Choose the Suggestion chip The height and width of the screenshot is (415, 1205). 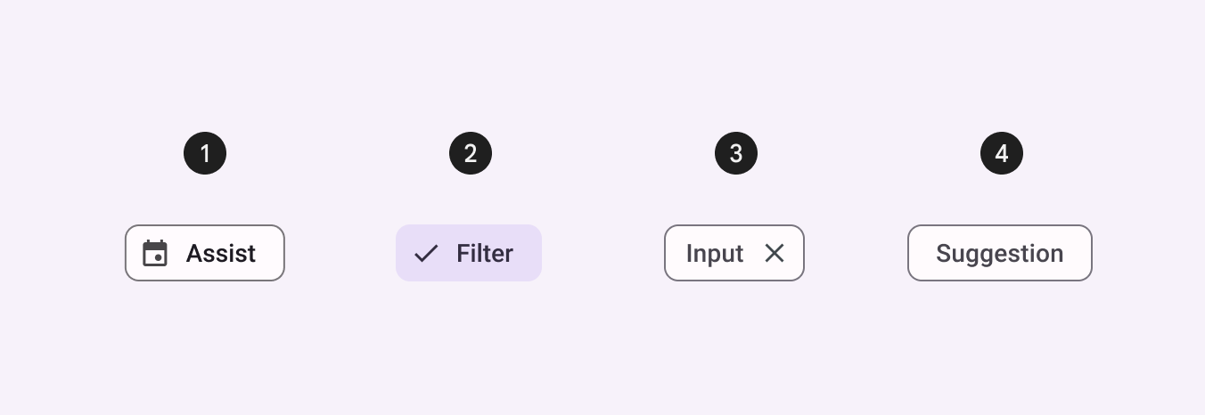[x=999, y=253]
